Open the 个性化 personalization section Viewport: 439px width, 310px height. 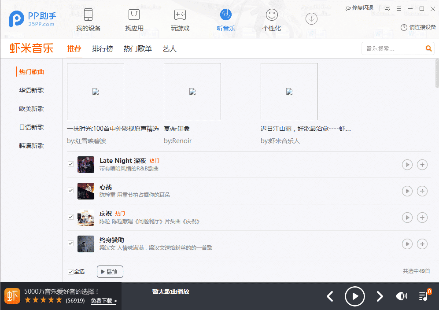click(x=272, y=20)
